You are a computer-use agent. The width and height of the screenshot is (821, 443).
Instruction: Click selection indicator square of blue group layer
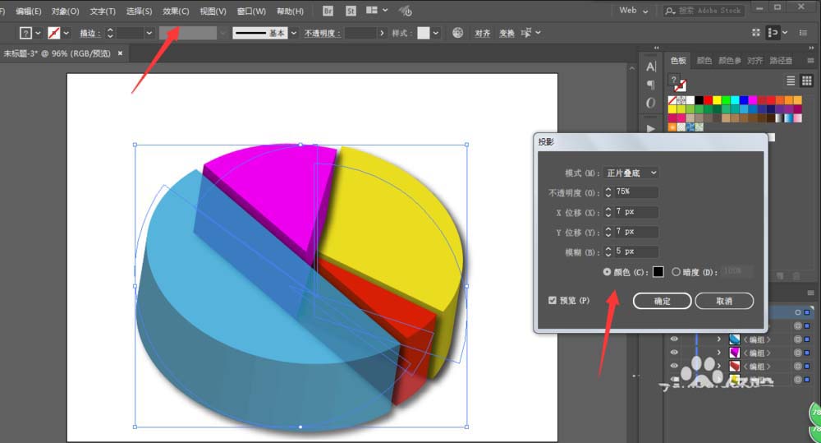click(807, 339)
